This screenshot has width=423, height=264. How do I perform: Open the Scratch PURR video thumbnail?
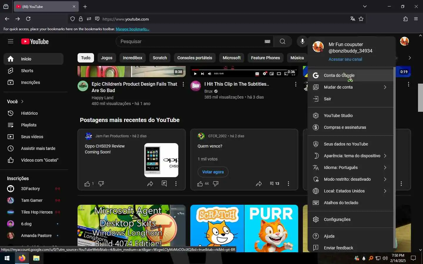click(244, 228)
